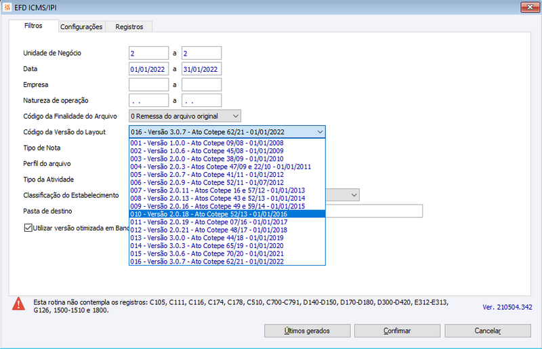The width and height of the screenshot is (542, 349).
Task: Select list entry '016 - Versão 3.0.7' at bottom
Action: point(227,262)
